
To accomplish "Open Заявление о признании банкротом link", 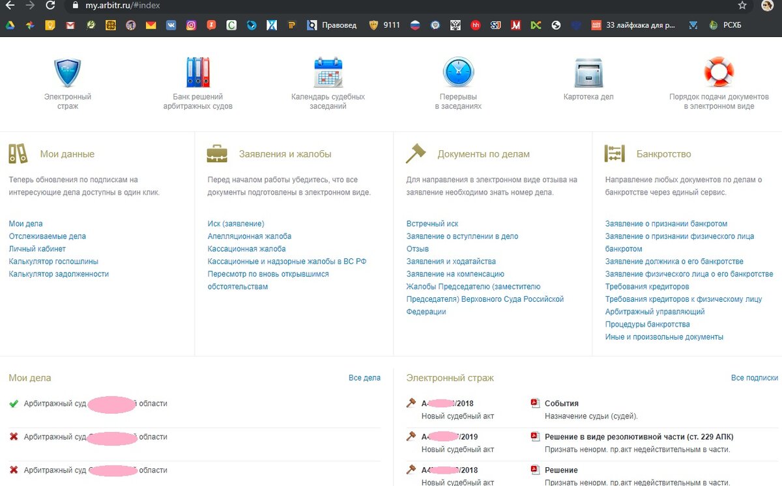I will pyautogui.click(x=666, y=224).
